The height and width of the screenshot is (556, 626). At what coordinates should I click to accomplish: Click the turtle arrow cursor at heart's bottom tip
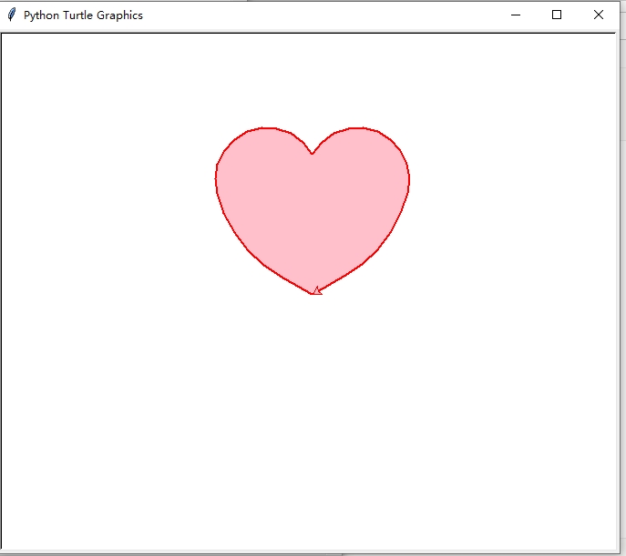(x=316, y=291)
